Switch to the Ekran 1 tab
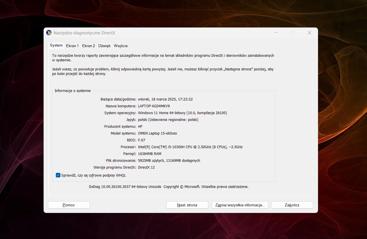The height and width of the screenshot is (239, 367). click(72, 46)
